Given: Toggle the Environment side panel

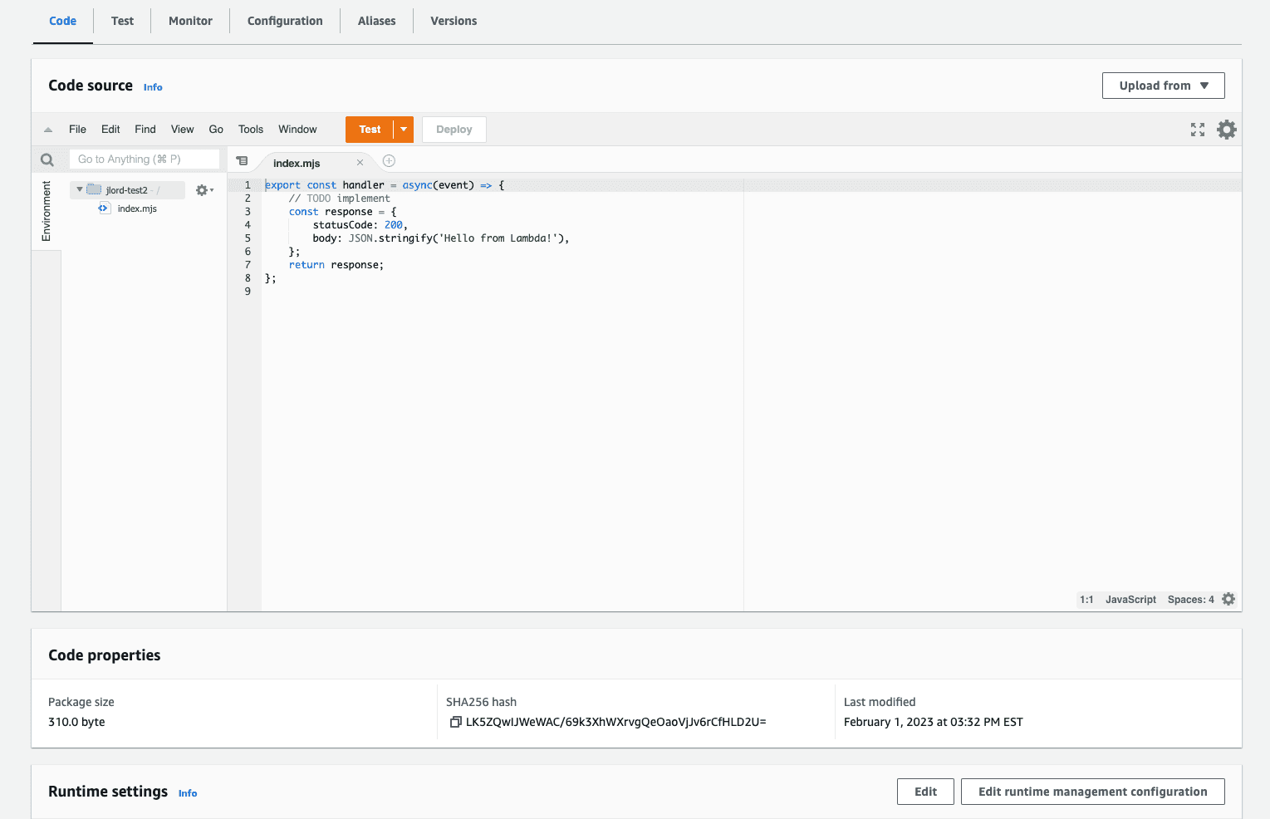Looking at the screenshot, I should click(47, 211).
